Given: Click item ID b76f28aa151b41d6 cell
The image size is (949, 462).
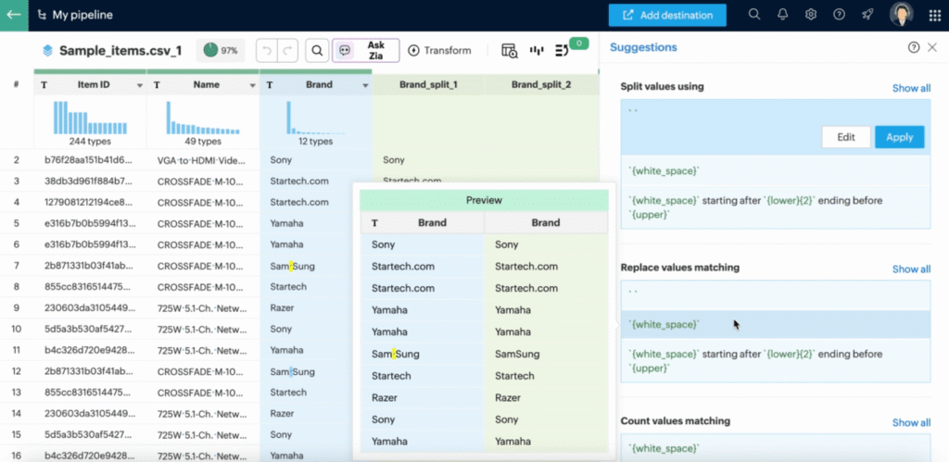Looking at the screenshot, I should pyautogui.click(x=90, y=160).
